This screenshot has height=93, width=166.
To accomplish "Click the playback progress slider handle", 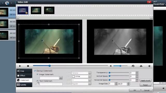I will pos(50,66).
